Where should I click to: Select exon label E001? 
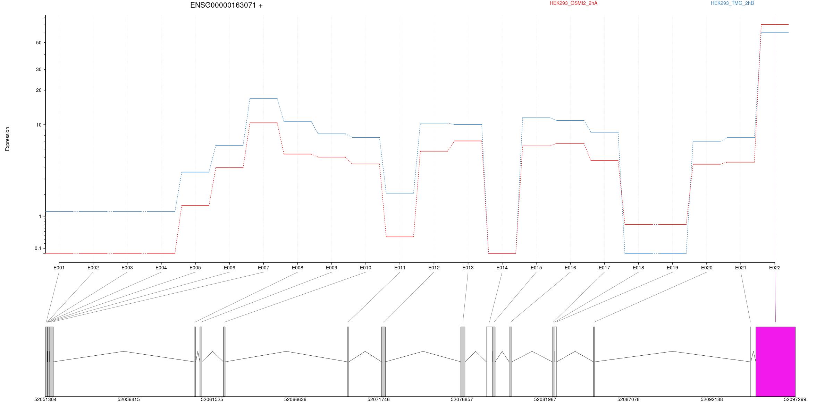pos(59,268)
